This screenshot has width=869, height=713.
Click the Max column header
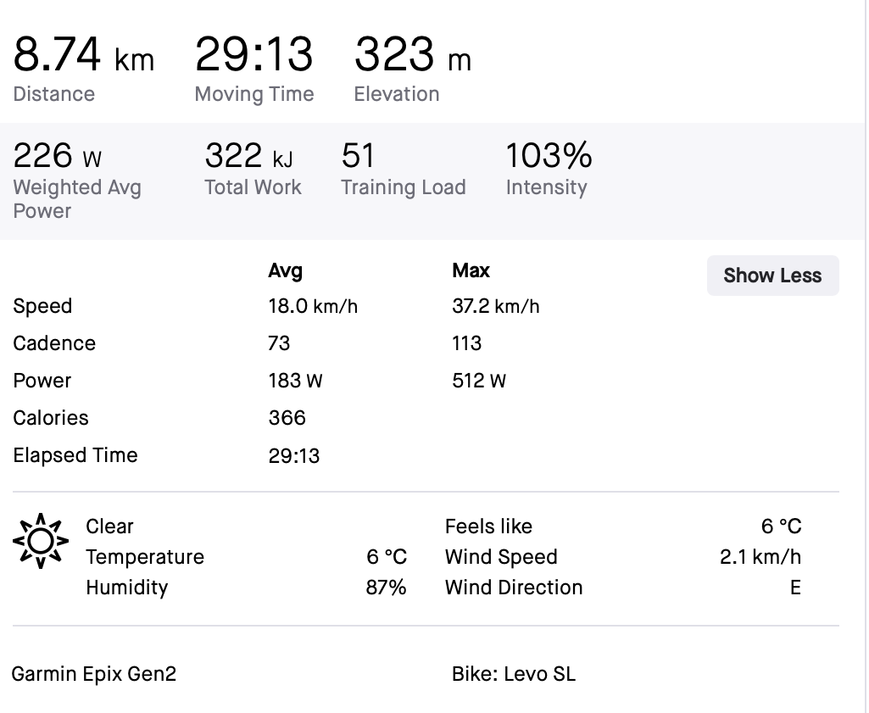point(471,270)
